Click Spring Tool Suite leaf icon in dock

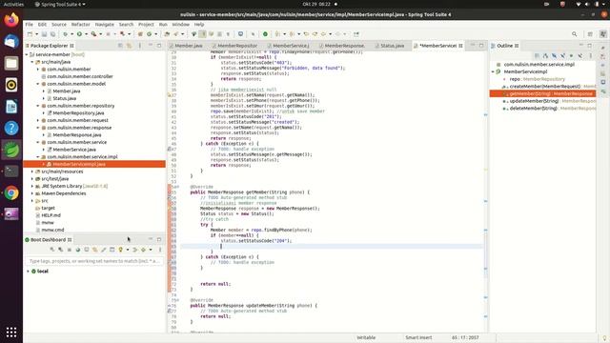pyautogui.click(x=11, y=150)
